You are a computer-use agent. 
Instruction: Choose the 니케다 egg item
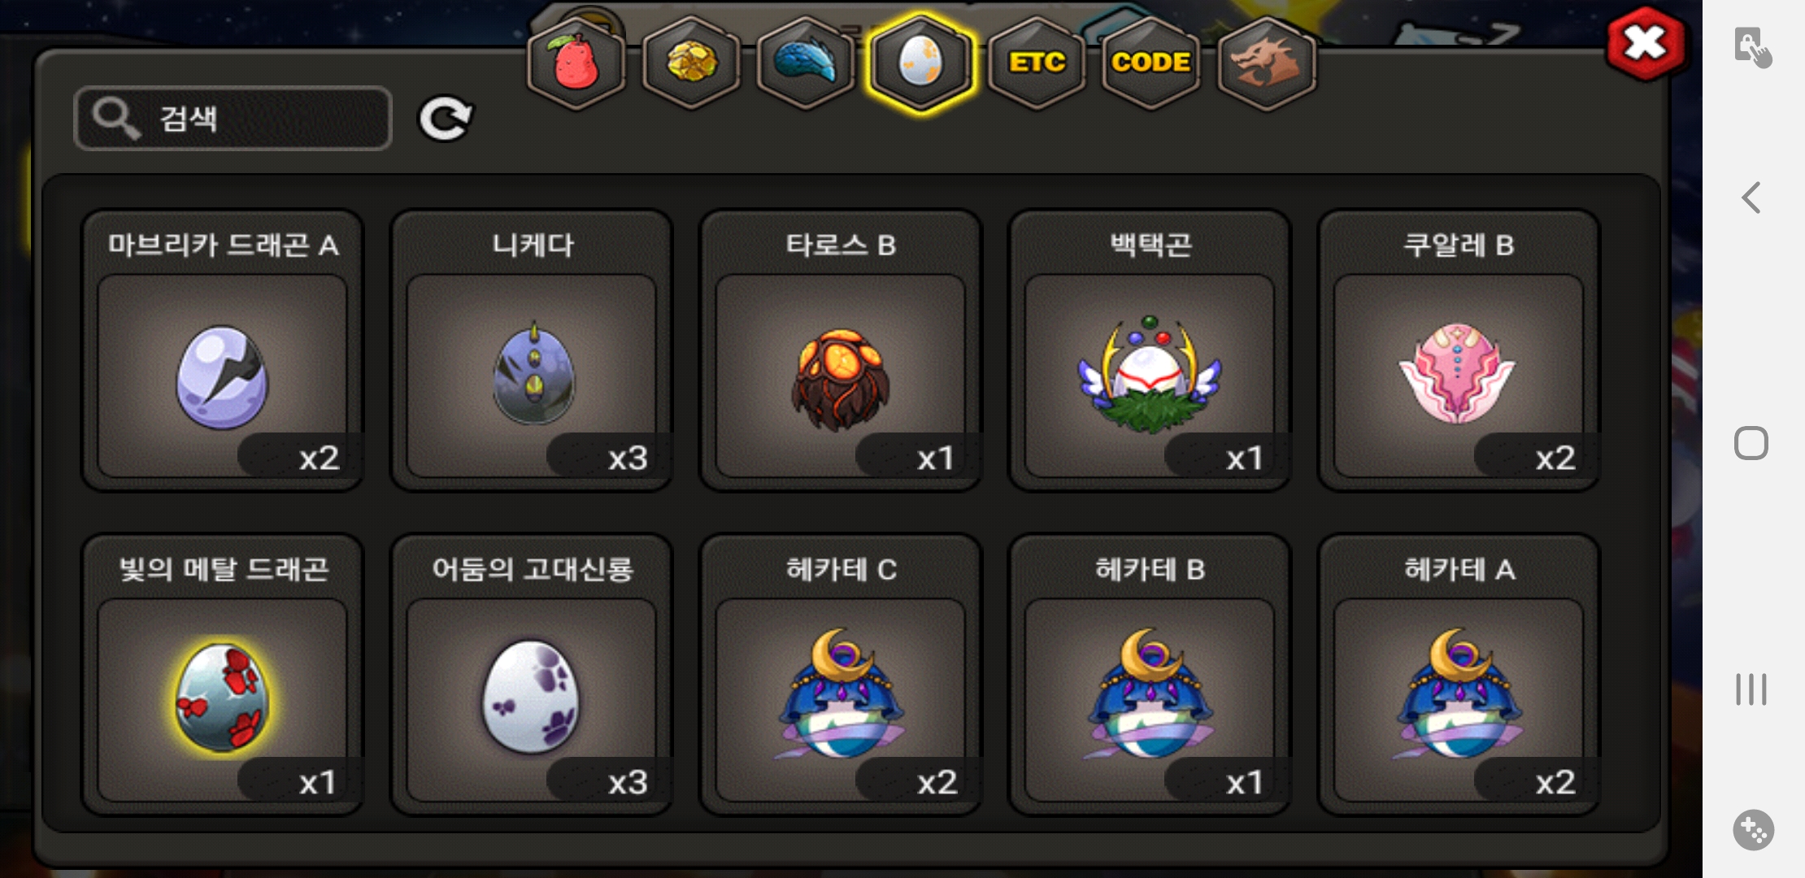pyautogui.click(x=532, y=350)
